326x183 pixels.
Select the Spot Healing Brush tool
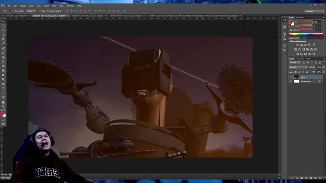click(x=3, y=48)
